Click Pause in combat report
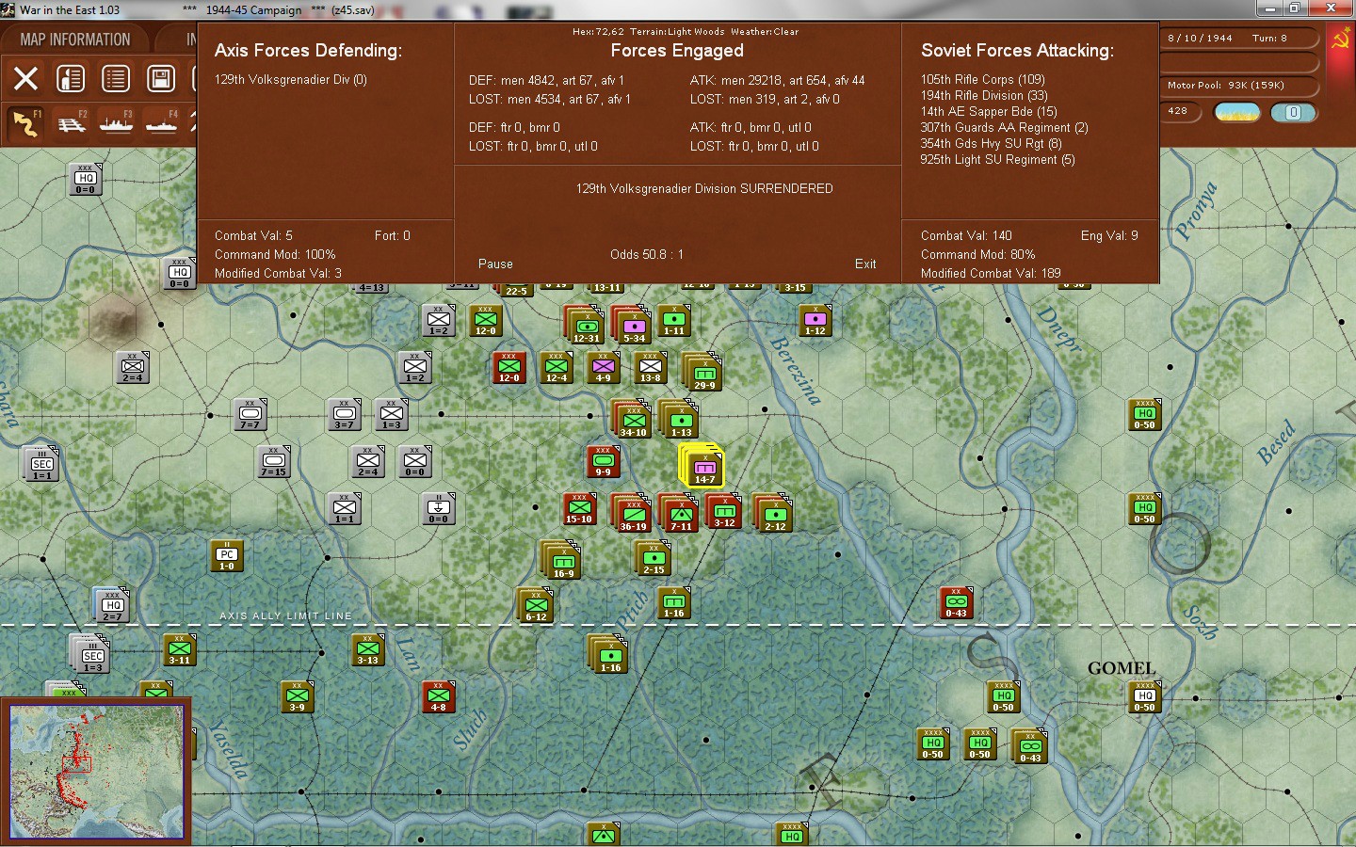 click(x=495, y=264)
